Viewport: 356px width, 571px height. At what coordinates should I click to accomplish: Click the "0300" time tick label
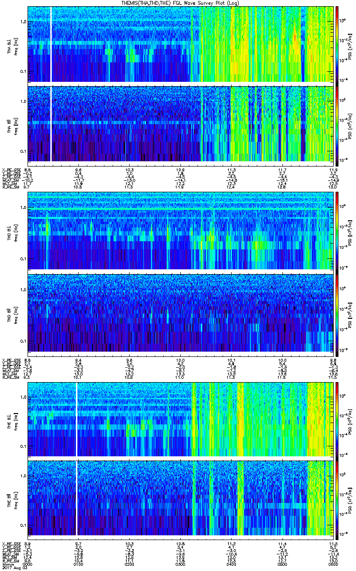180,564
